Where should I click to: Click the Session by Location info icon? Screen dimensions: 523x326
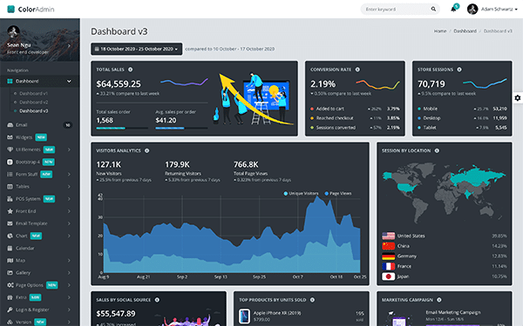(437, 150)
